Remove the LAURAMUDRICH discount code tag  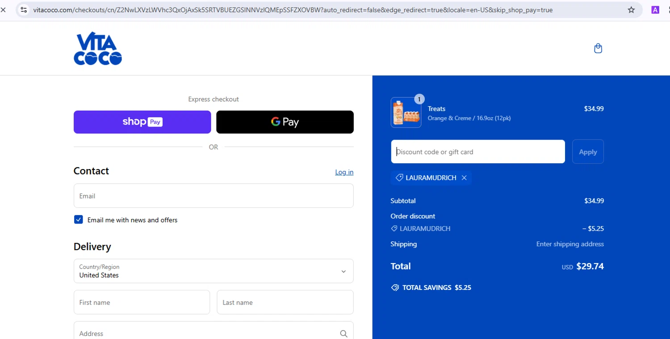point(464,178)
